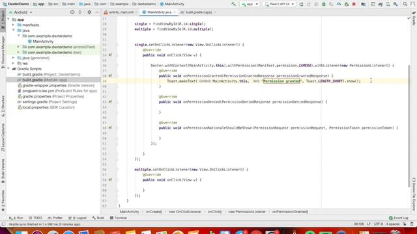Expand the java (generated) folder
Screen dimensions: 417x234
click(x=13, y=58)
